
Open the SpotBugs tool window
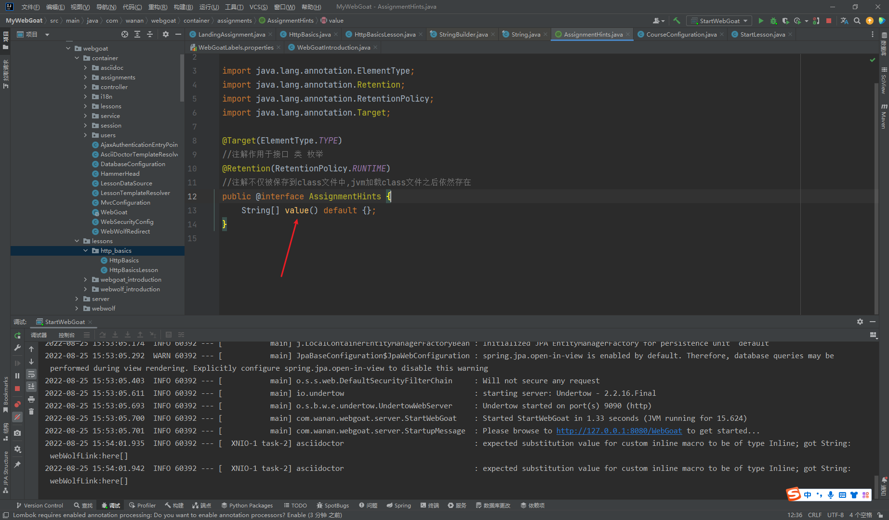coord(332,506)
